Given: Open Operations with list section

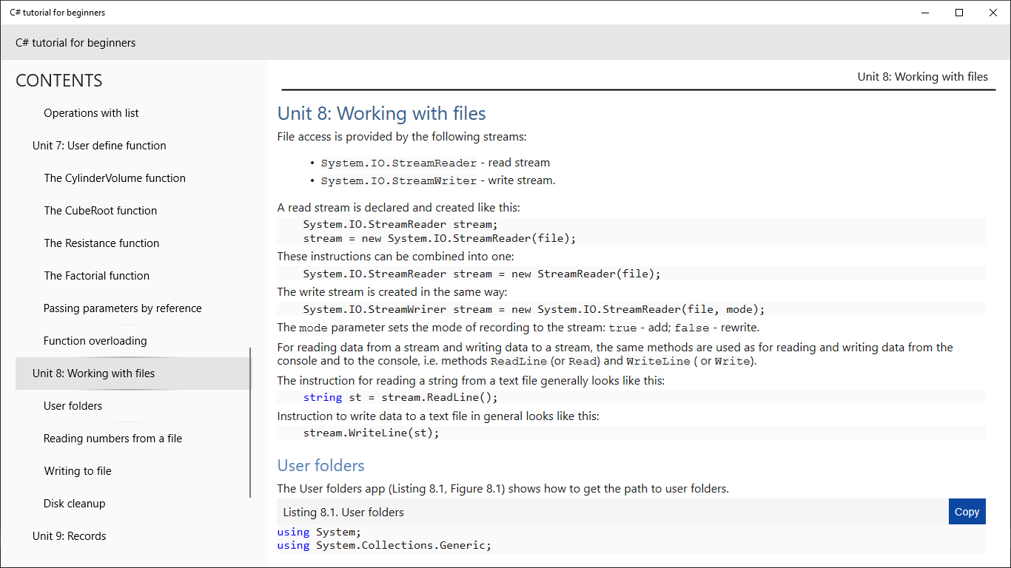Looking at the screenshot, I should click(91, 113).
